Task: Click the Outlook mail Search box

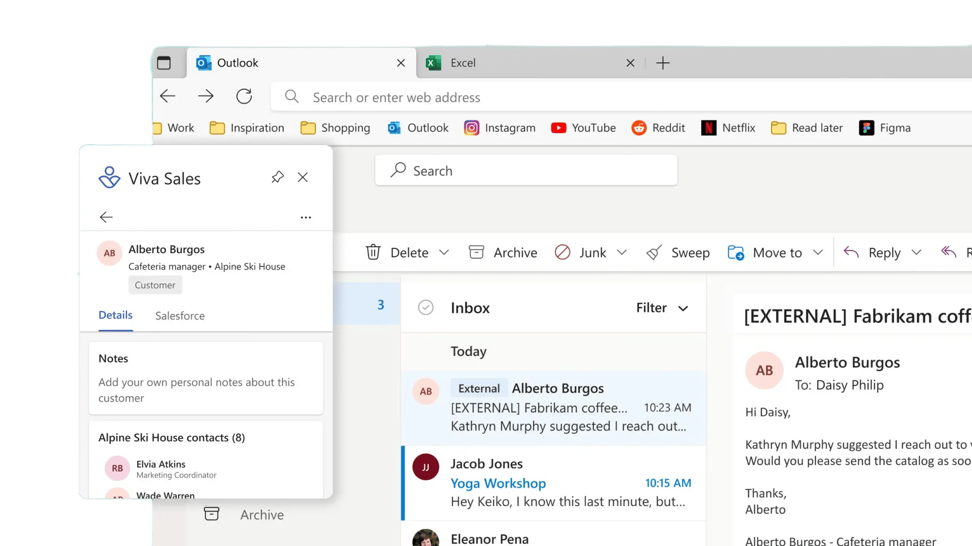Action: (x=526, y=170)
